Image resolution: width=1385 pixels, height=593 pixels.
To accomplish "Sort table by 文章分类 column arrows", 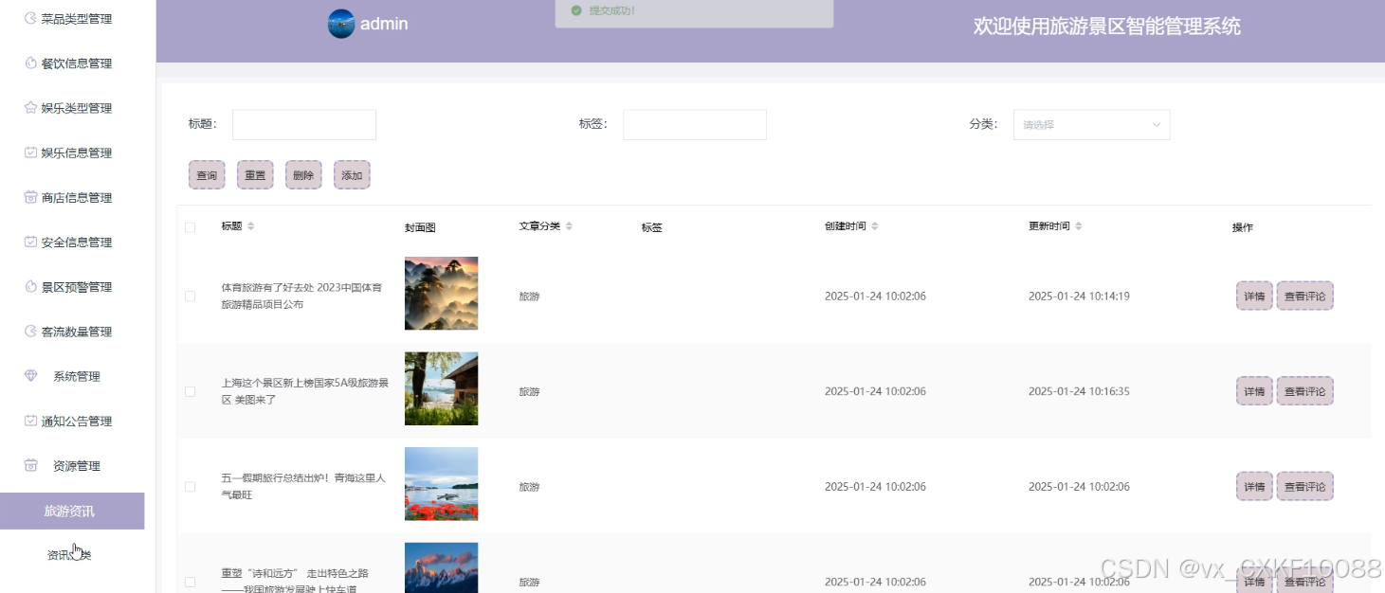I will [569, 226].
